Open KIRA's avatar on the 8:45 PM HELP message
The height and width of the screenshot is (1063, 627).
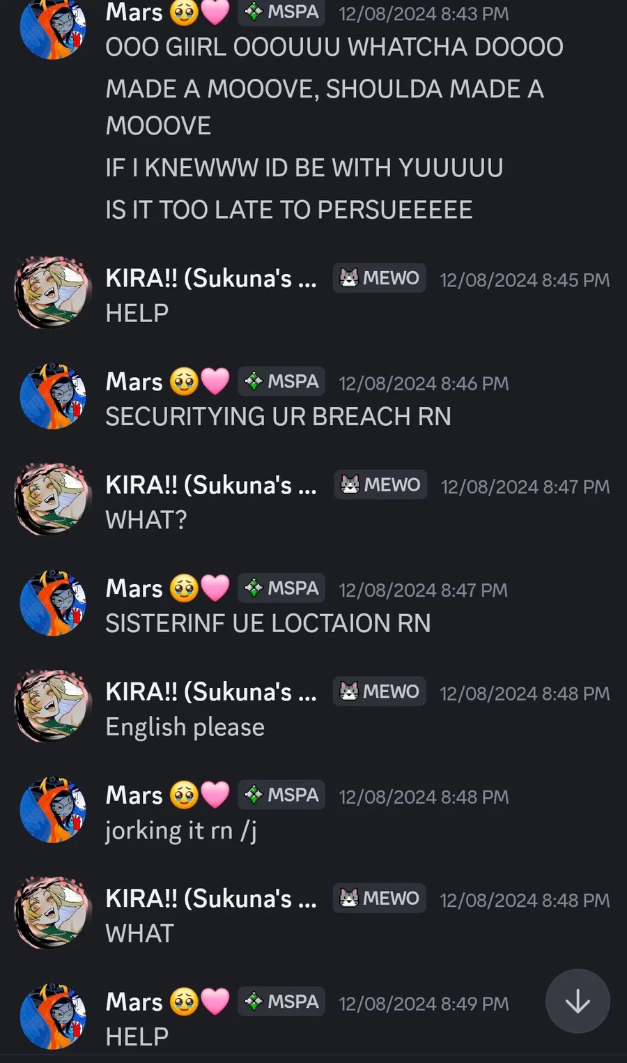point(53,293)
